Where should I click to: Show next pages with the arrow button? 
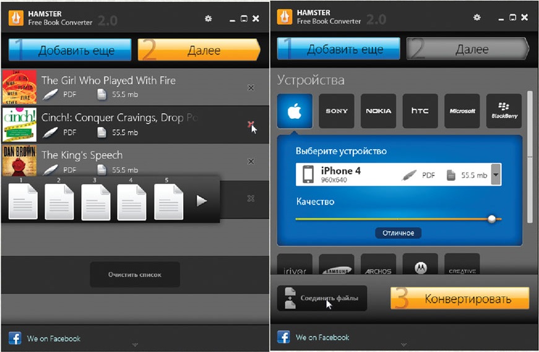point(202,201)
